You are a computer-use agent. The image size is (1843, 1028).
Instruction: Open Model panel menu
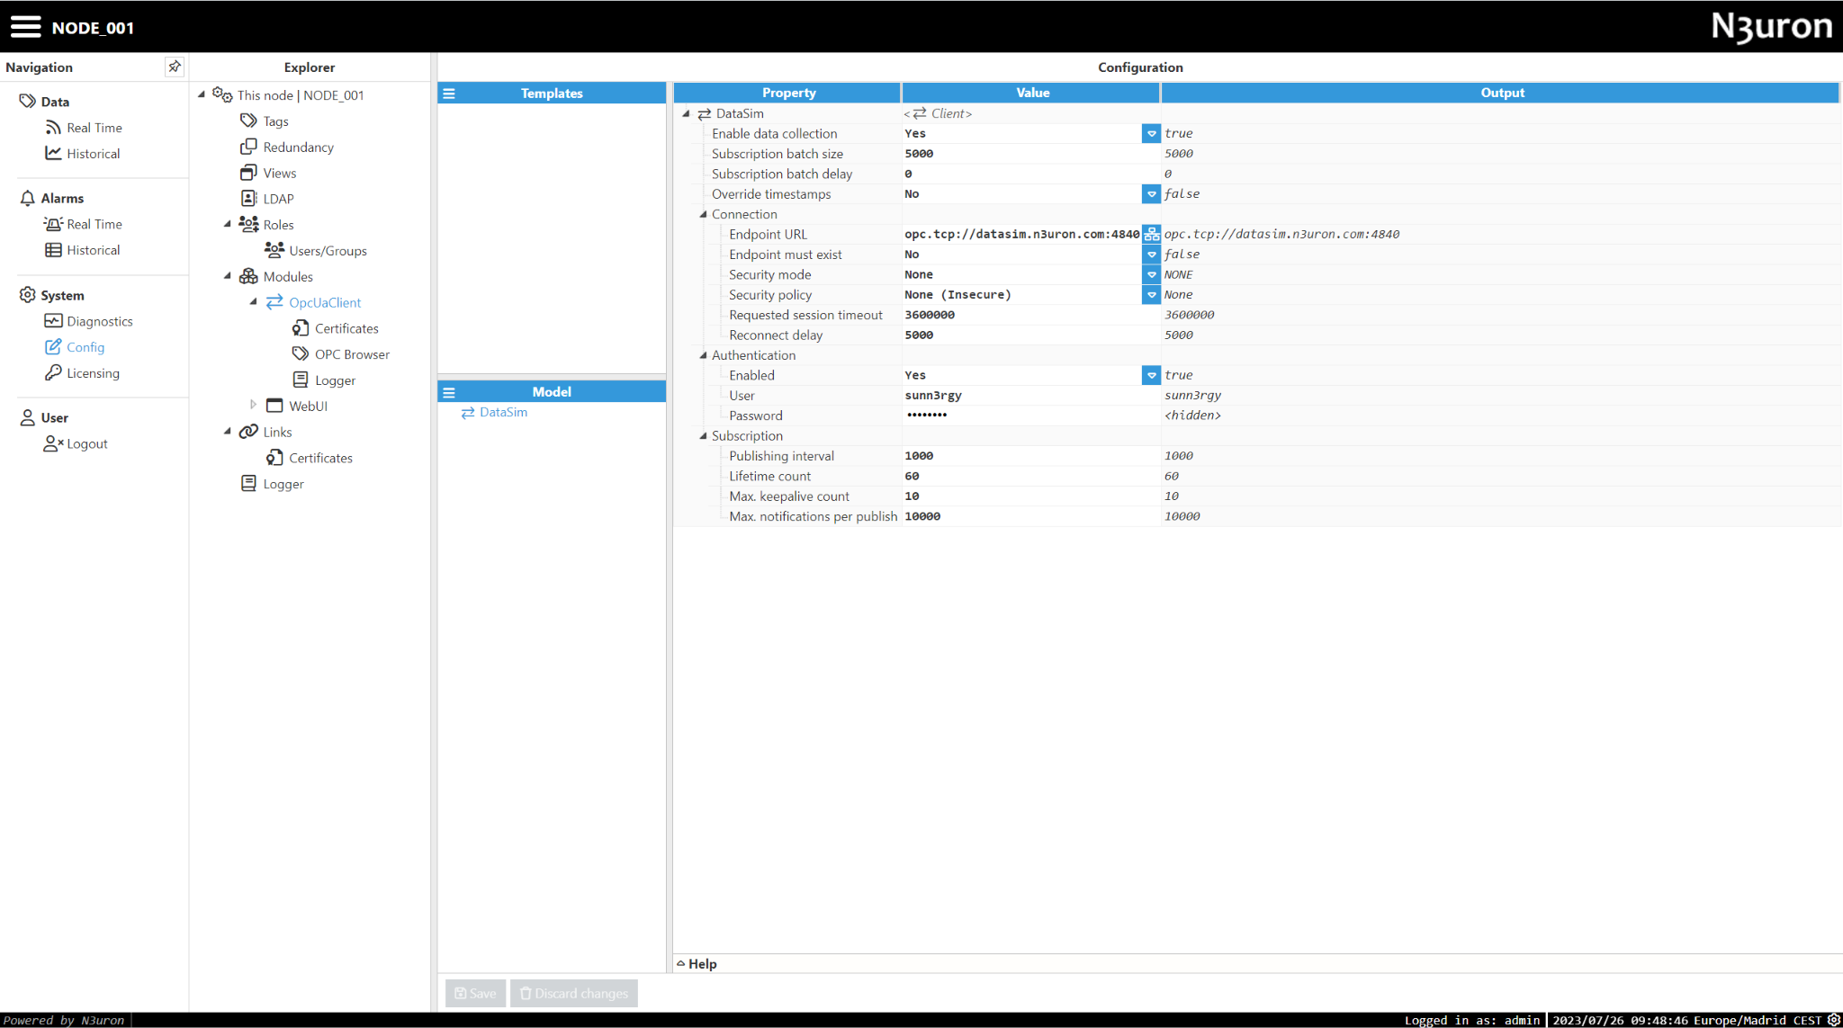[x=449, y=392]
